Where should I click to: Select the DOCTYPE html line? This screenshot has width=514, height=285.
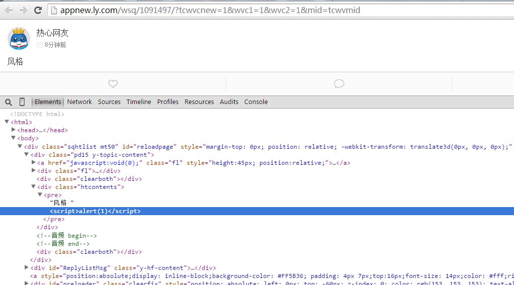(37, 114)
